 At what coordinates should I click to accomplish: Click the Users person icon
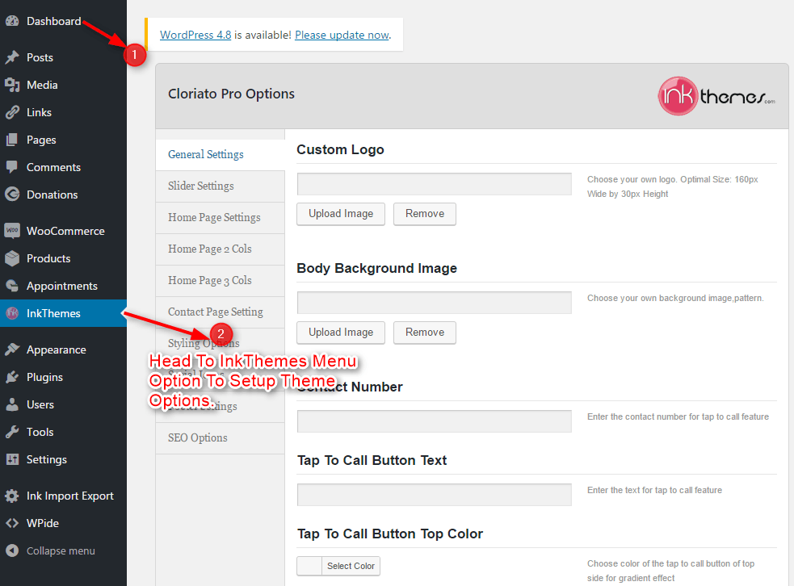12,404
